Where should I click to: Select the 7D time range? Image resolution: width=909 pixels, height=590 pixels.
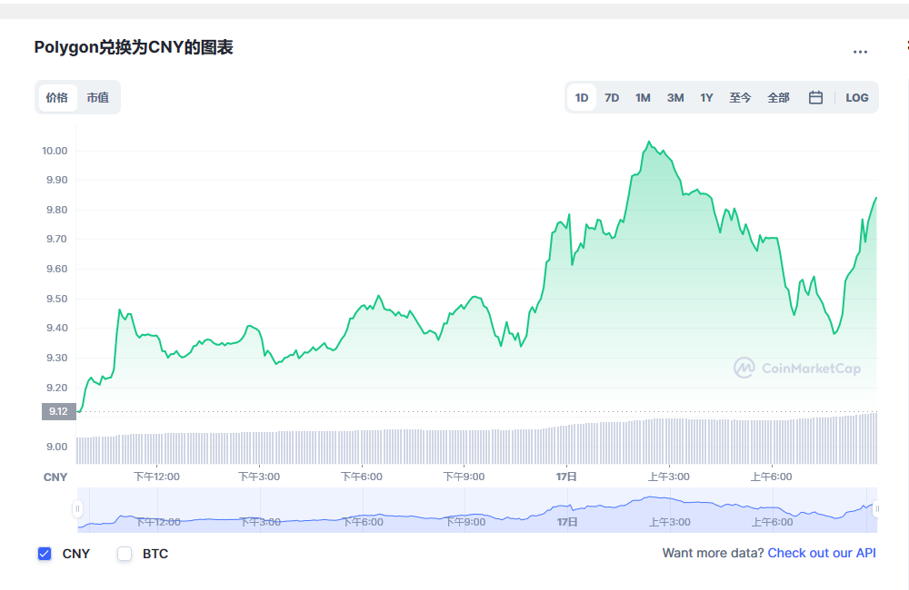[612, 98]
